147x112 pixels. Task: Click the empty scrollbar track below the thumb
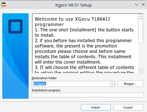tap(140, 56)
